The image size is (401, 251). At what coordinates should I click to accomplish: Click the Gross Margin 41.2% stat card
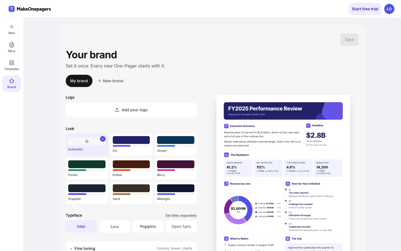(238, 168)
